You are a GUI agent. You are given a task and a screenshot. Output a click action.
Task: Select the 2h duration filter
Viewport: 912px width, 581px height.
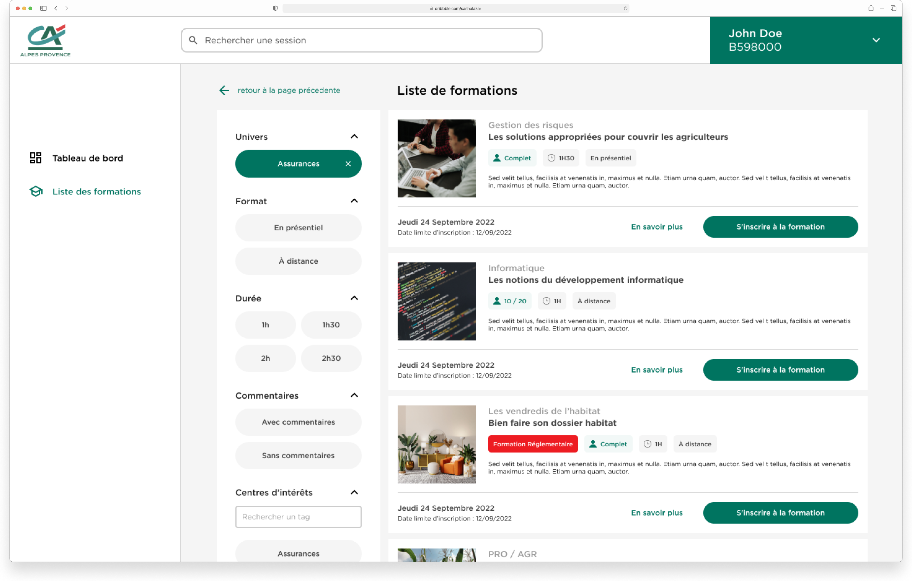[266, 358]
